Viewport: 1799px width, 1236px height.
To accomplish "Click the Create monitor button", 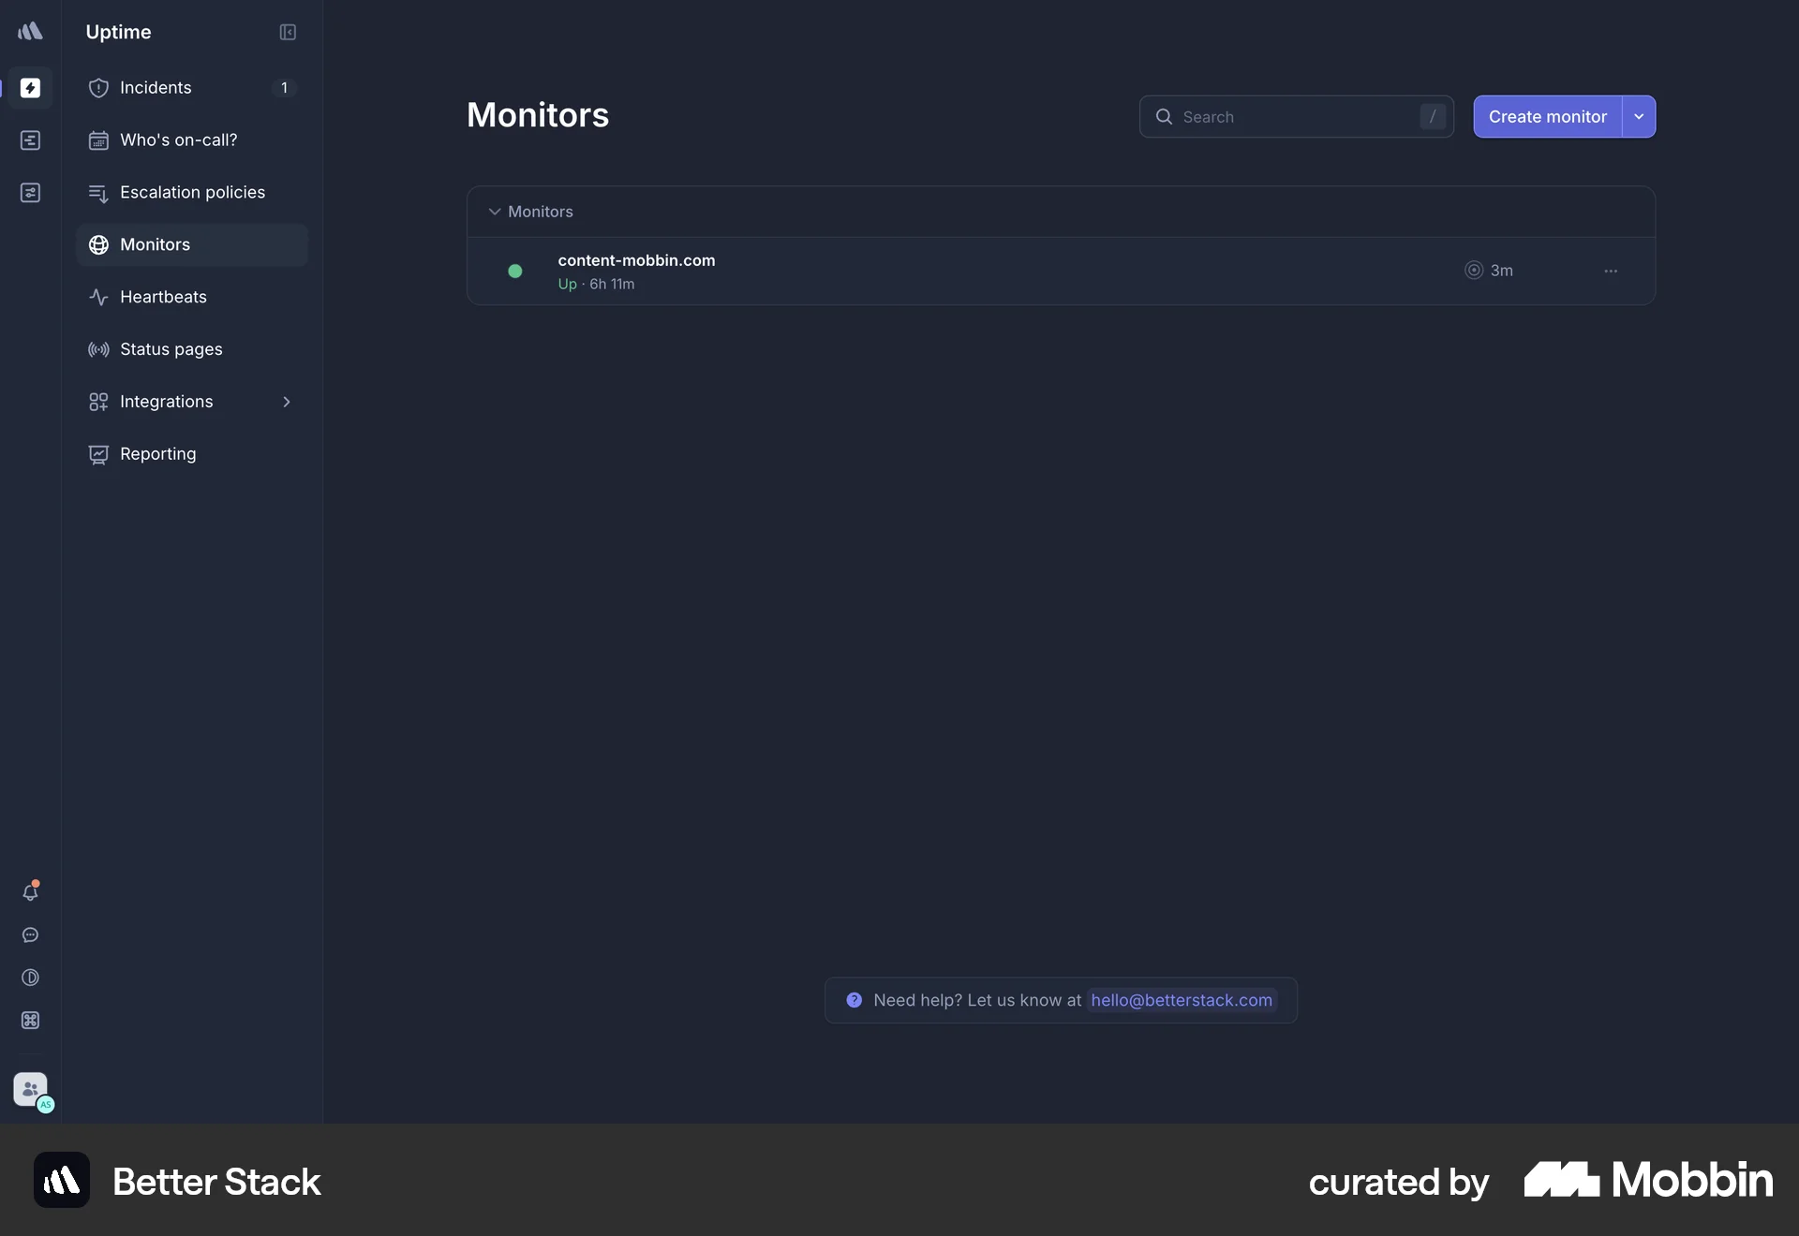I will point(1547,116).
